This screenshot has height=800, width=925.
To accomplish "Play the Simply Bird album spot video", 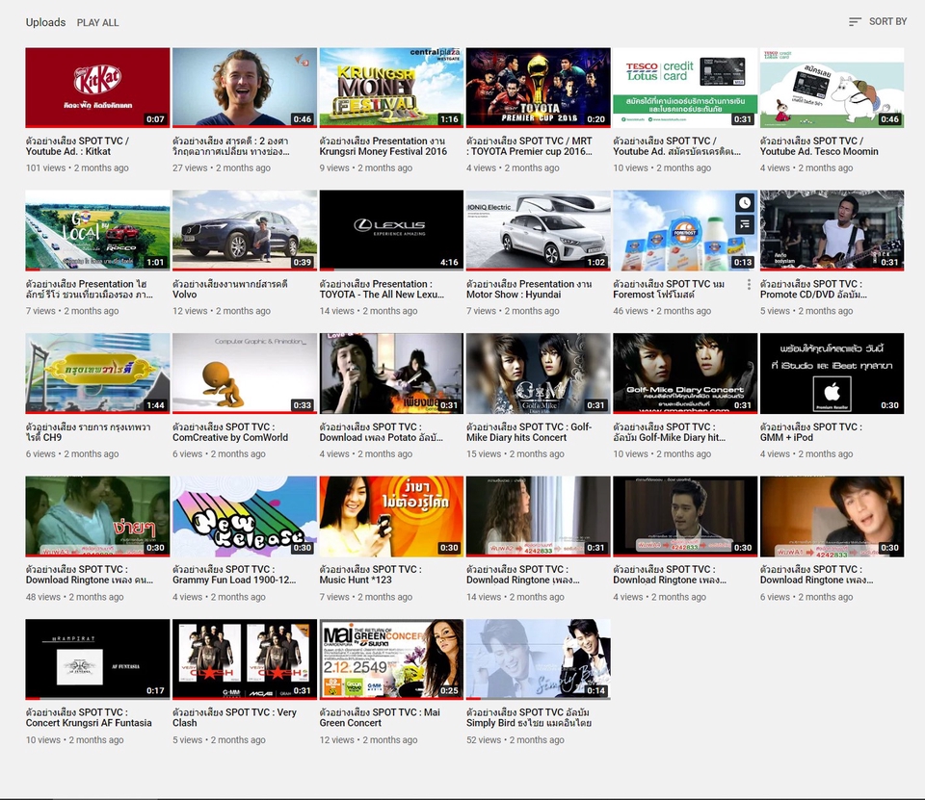I will [537, 658].
